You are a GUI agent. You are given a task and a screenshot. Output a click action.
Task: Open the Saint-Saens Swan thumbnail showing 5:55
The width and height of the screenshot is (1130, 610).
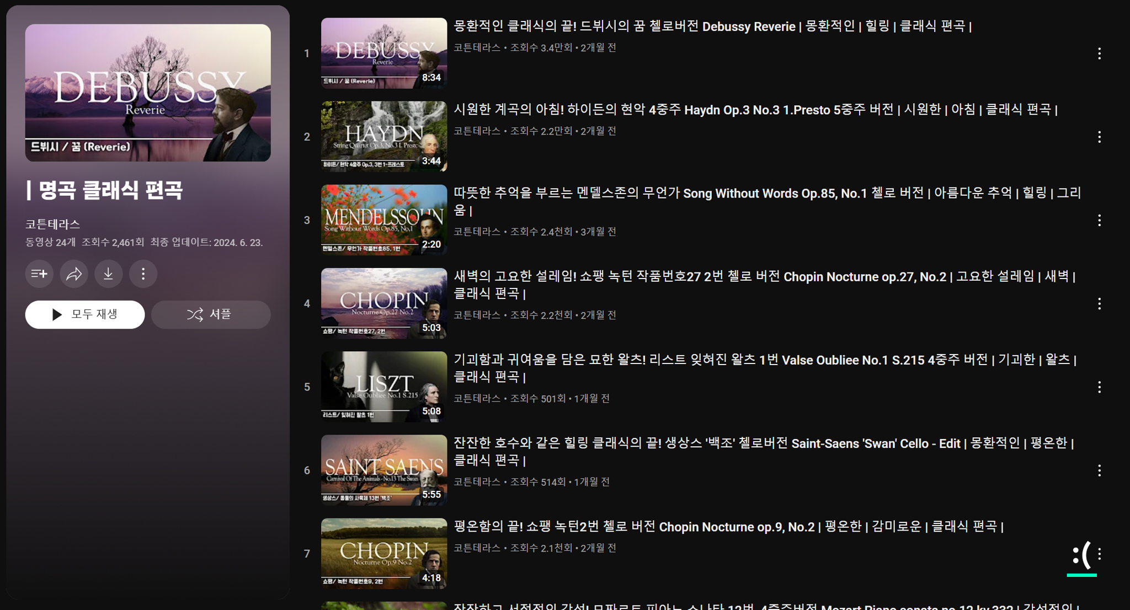(384, 470)
